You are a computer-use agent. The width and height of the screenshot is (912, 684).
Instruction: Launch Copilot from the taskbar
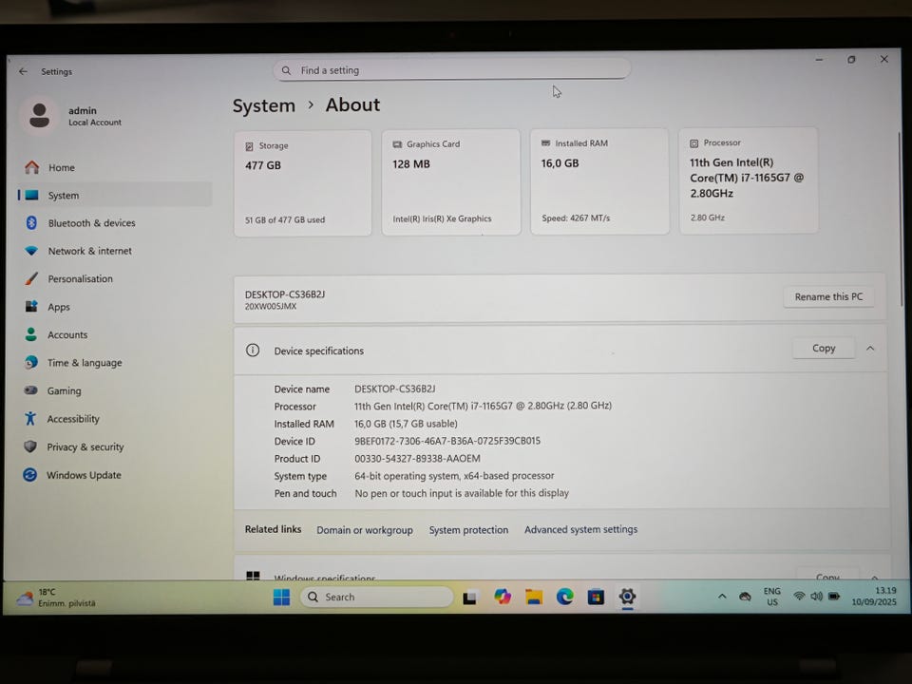click(503, 597)
